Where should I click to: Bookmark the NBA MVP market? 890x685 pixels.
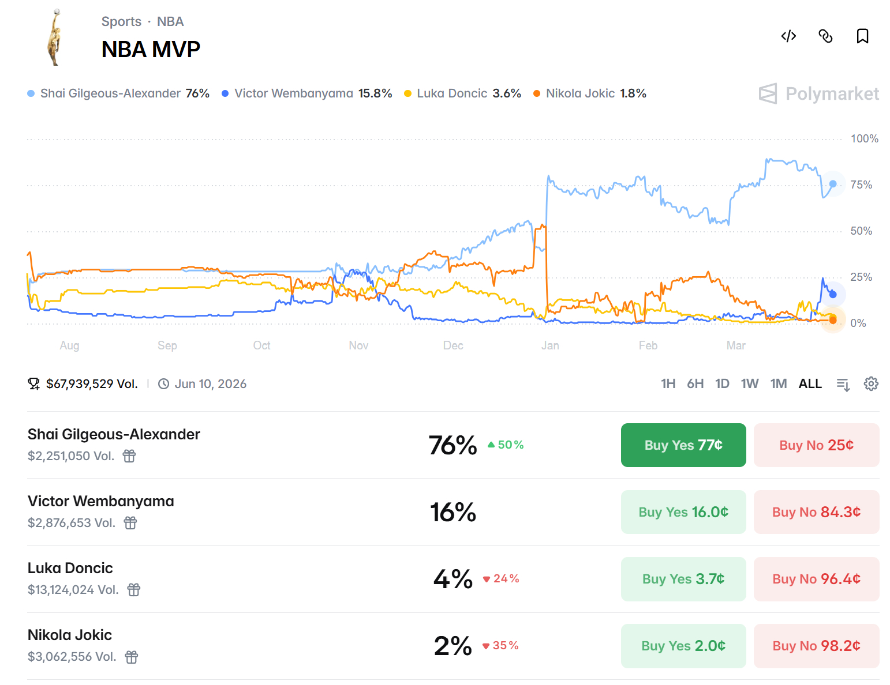[862, 36]
